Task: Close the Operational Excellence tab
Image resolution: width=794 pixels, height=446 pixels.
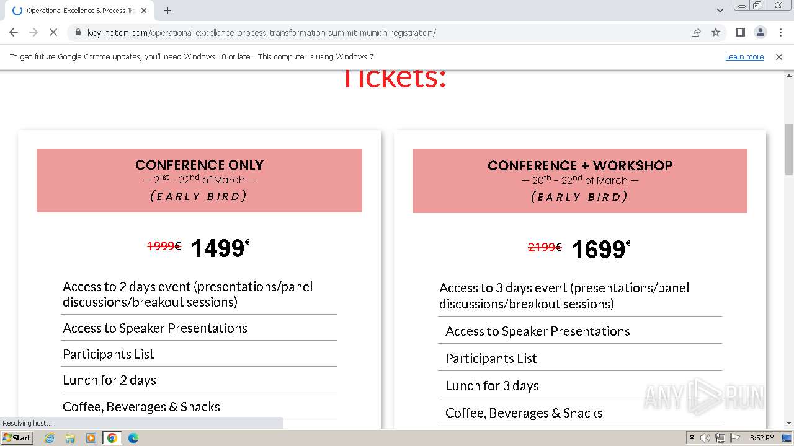Action: tap(144, 11)
